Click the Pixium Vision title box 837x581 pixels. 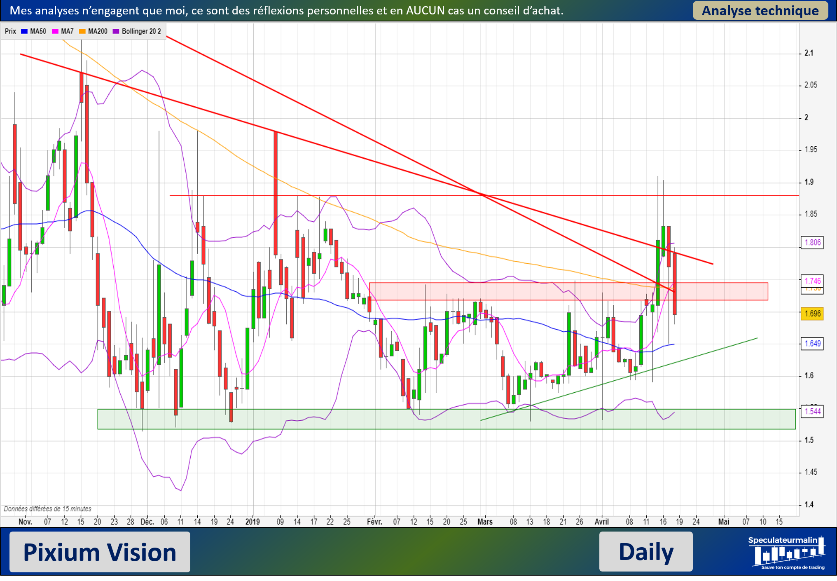(x=100, y=552)
